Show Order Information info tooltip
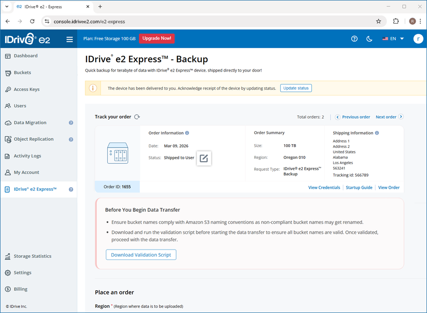Screen dimensions: 427x313 click(187, 133)
